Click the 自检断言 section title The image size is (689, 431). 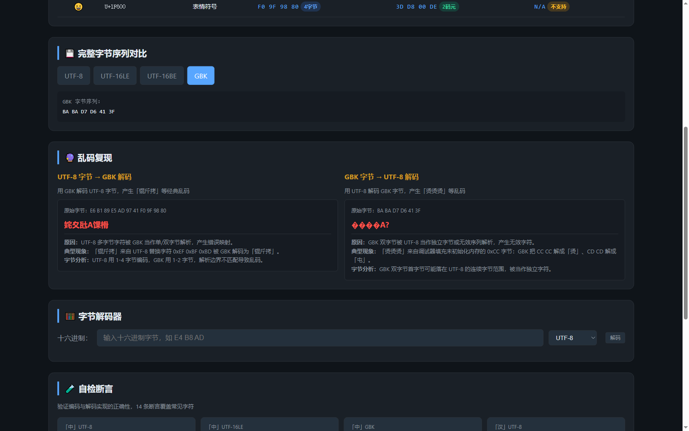96,389
